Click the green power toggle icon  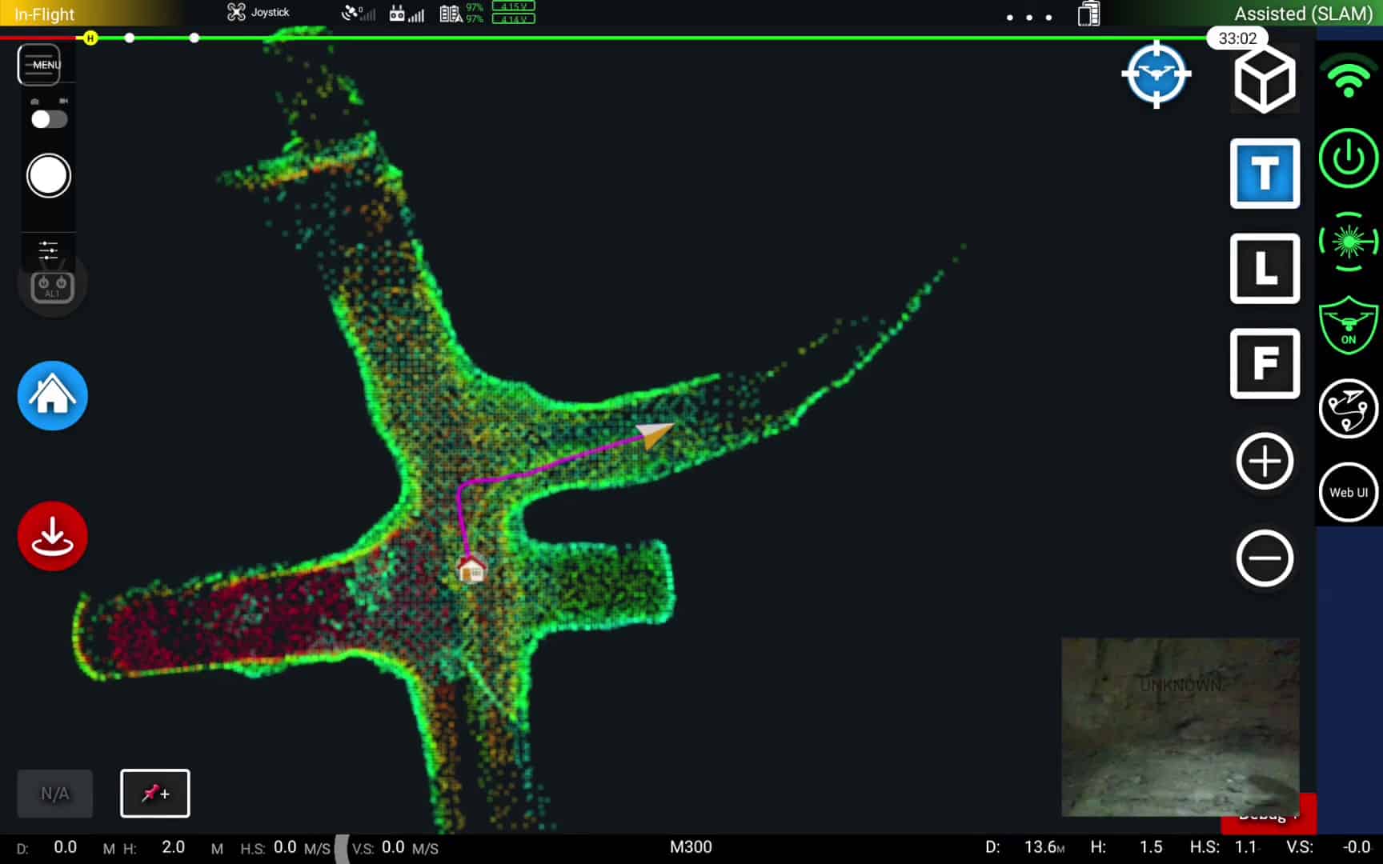coord(1348,158)
